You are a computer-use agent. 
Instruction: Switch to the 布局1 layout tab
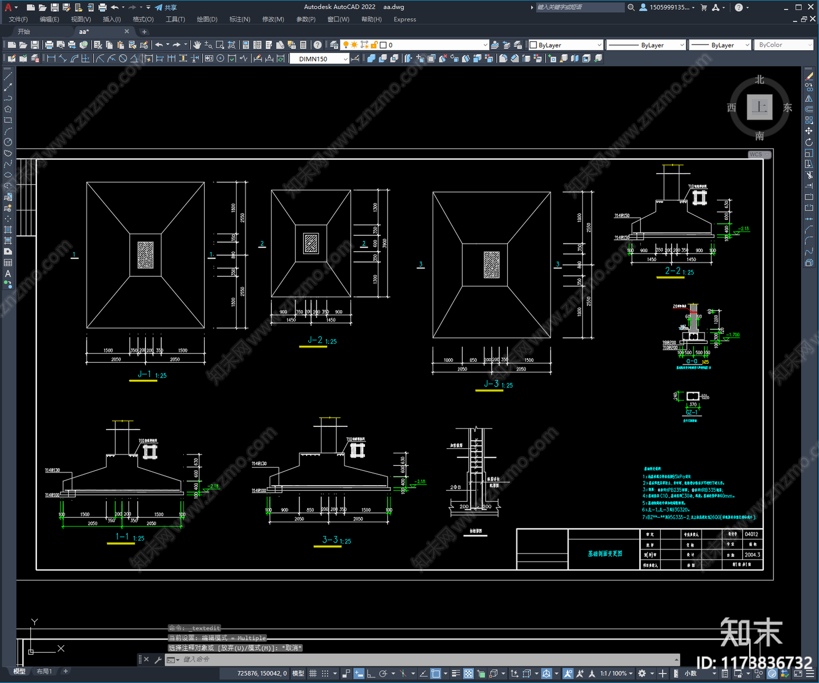click(x=45, y=671)
